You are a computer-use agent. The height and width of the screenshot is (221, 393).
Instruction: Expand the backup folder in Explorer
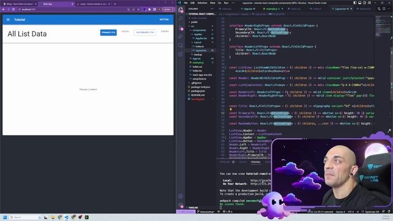pos(198,55)
